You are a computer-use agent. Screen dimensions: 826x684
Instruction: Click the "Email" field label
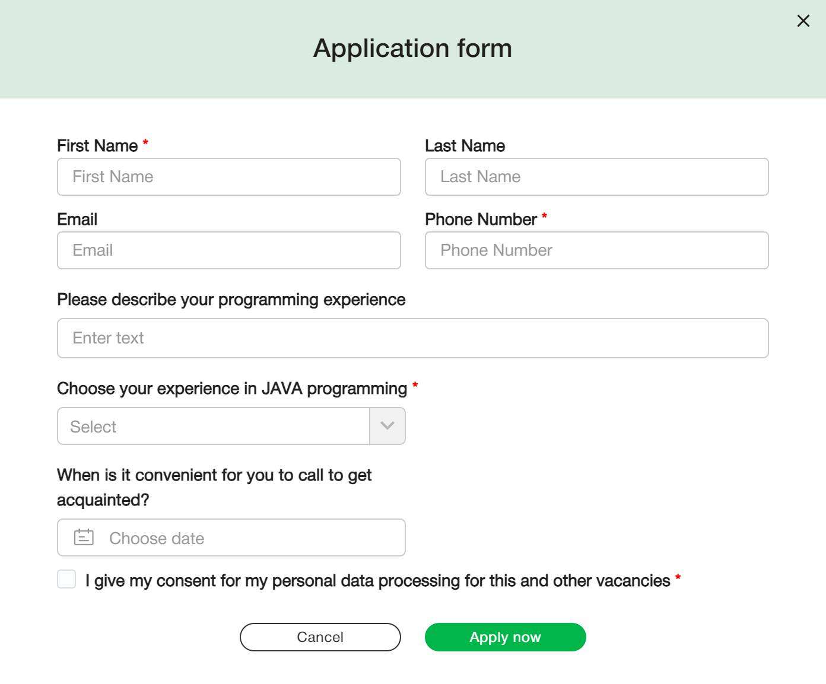(x=77, y=219)
